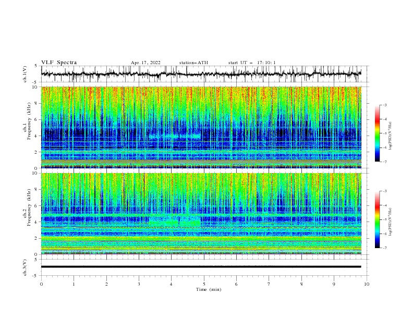
Task: Click the "-5" tick on the upper colorbar
Action: pos(385,133)
